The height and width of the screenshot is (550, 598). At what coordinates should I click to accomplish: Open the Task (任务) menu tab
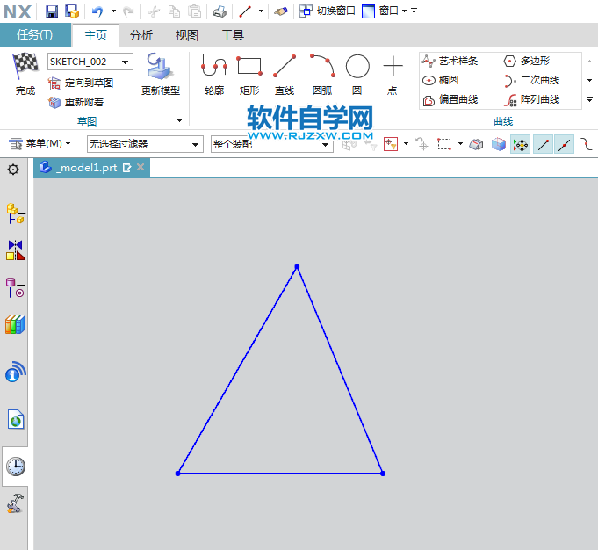35,35
